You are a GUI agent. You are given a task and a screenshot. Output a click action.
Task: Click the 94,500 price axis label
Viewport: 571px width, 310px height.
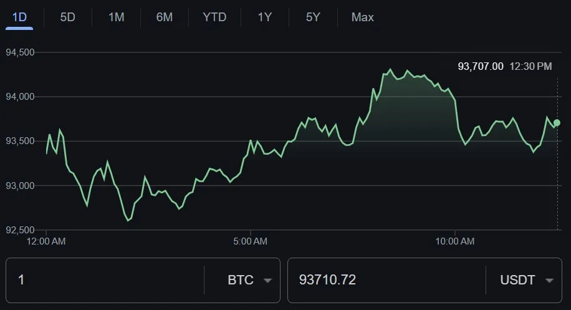click(x=20, y=52)
